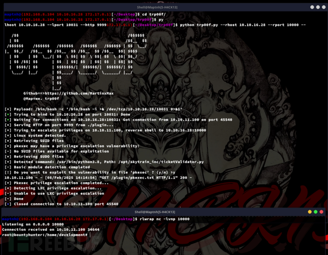The height and width of the screenshot is (255, 328).
Task: Click the 'Retrieving SUDO files' line
Action: point(34,157)
